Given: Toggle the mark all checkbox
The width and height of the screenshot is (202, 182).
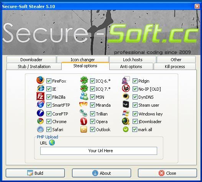Looking at the screenshot, I should pos(135,130).
